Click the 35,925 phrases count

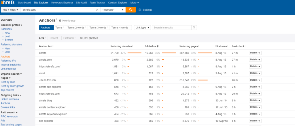click(89, 38)
